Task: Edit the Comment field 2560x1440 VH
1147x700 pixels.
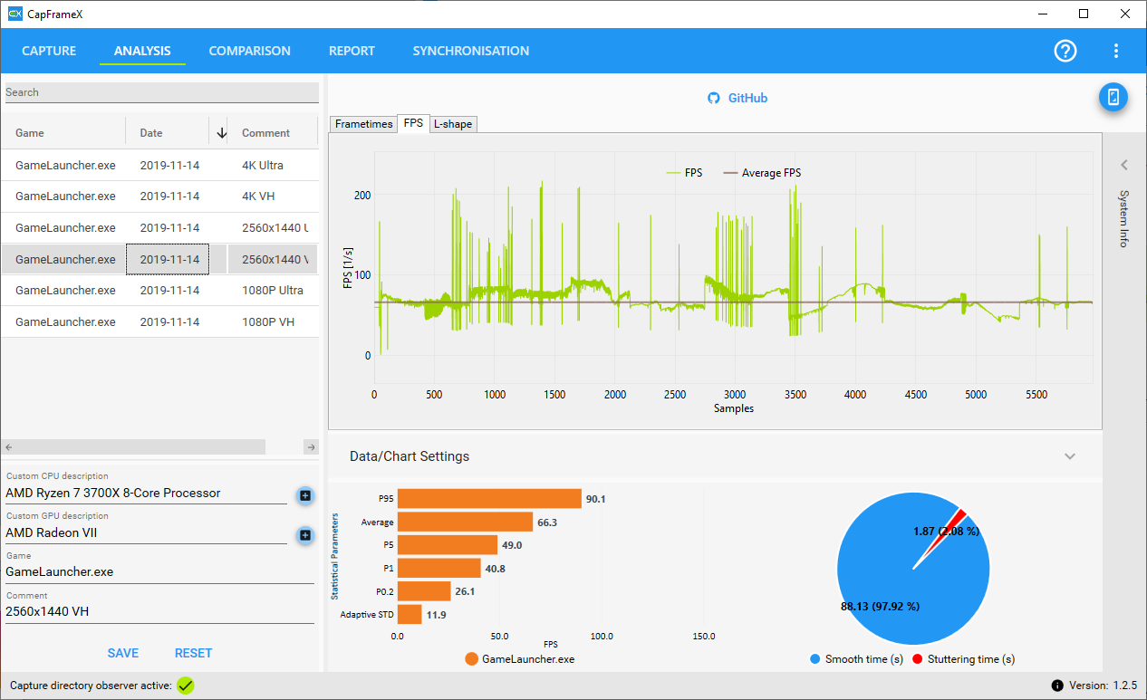Action: click(159, 611)
